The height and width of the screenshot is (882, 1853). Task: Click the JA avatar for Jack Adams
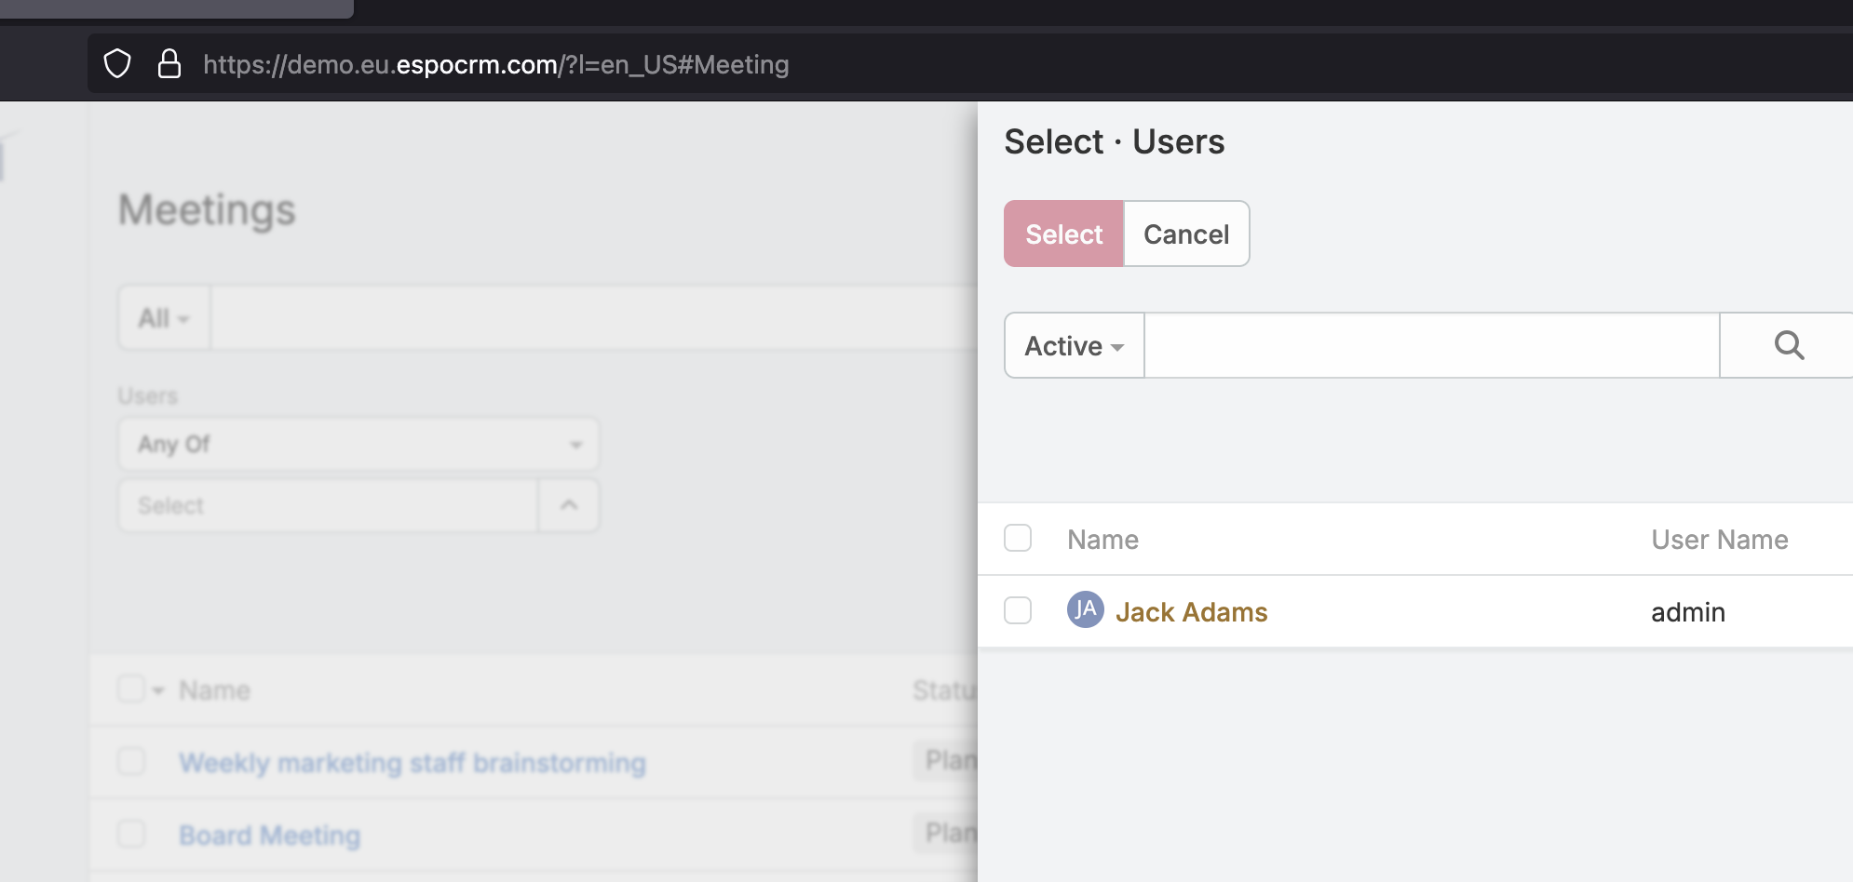pyautogui.click(x=1085, y=610)
